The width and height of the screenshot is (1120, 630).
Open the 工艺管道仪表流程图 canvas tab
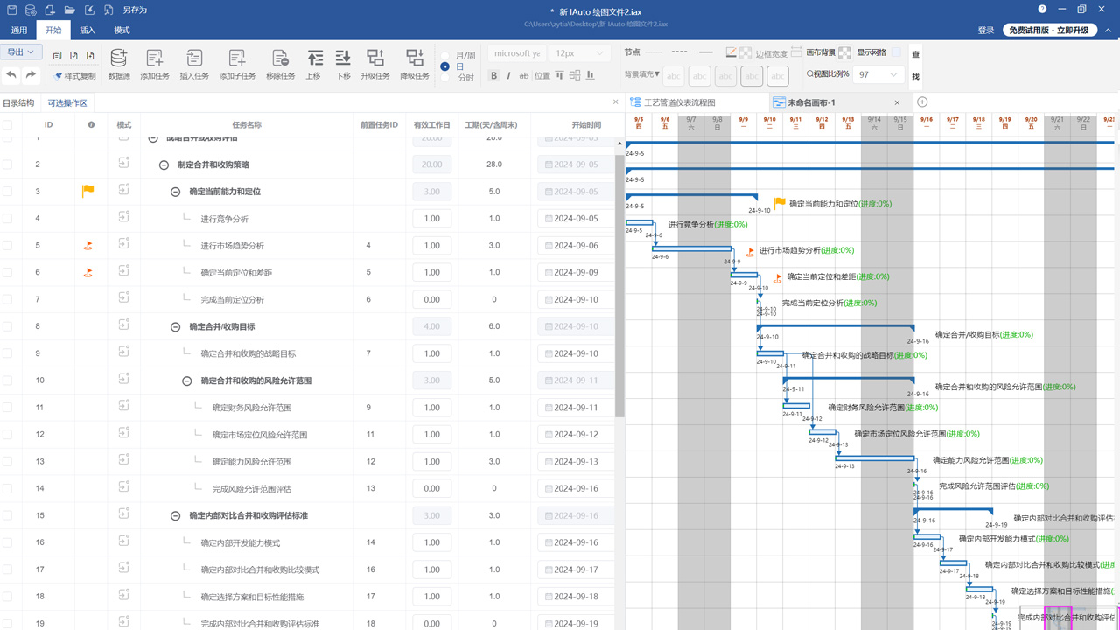coord(680,102)
